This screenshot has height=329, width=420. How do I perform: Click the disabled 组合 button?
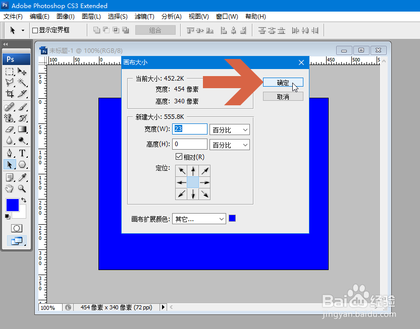point(155,30)
